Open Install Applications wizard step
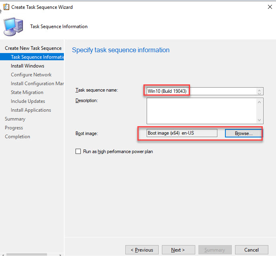This screenshot has height=256, width=276. tap(31, 110)
